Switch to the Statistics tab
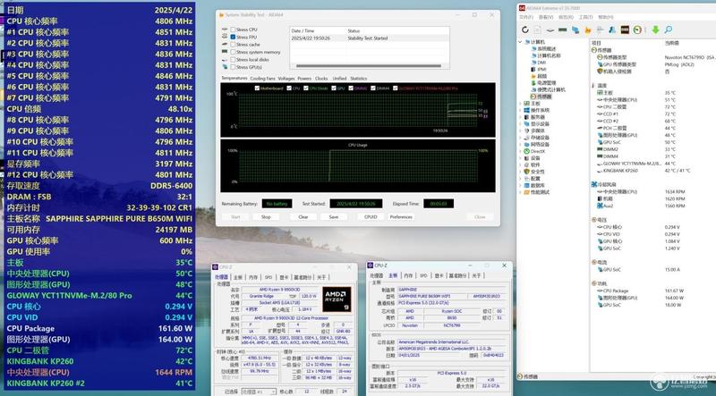This screenshot has width=716, height=396. [359, 79]
